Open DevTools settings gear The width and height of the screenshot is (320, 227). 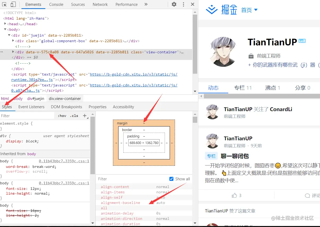point(174,4)
